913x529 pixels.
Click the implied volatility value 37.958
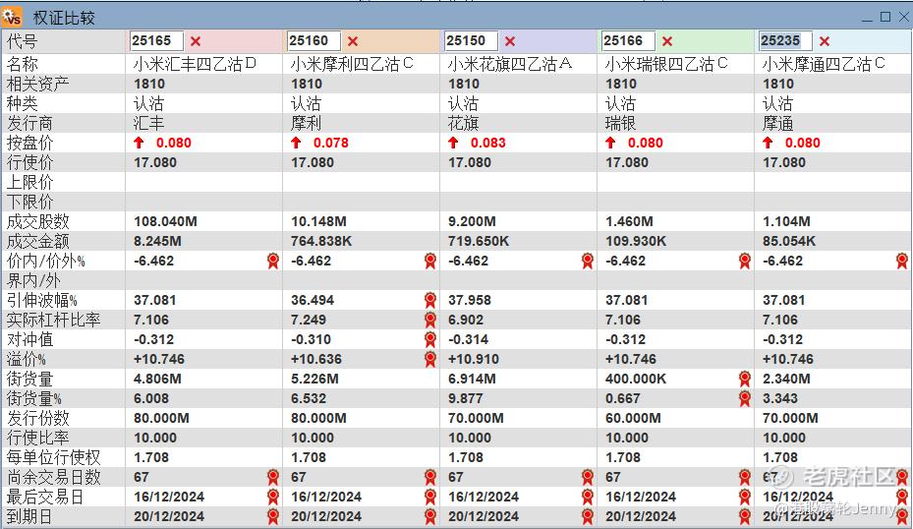[x=470, y=301]
